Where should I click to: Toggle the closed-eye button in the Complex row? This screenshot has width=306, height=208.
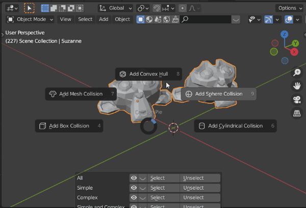click(143, 198)
